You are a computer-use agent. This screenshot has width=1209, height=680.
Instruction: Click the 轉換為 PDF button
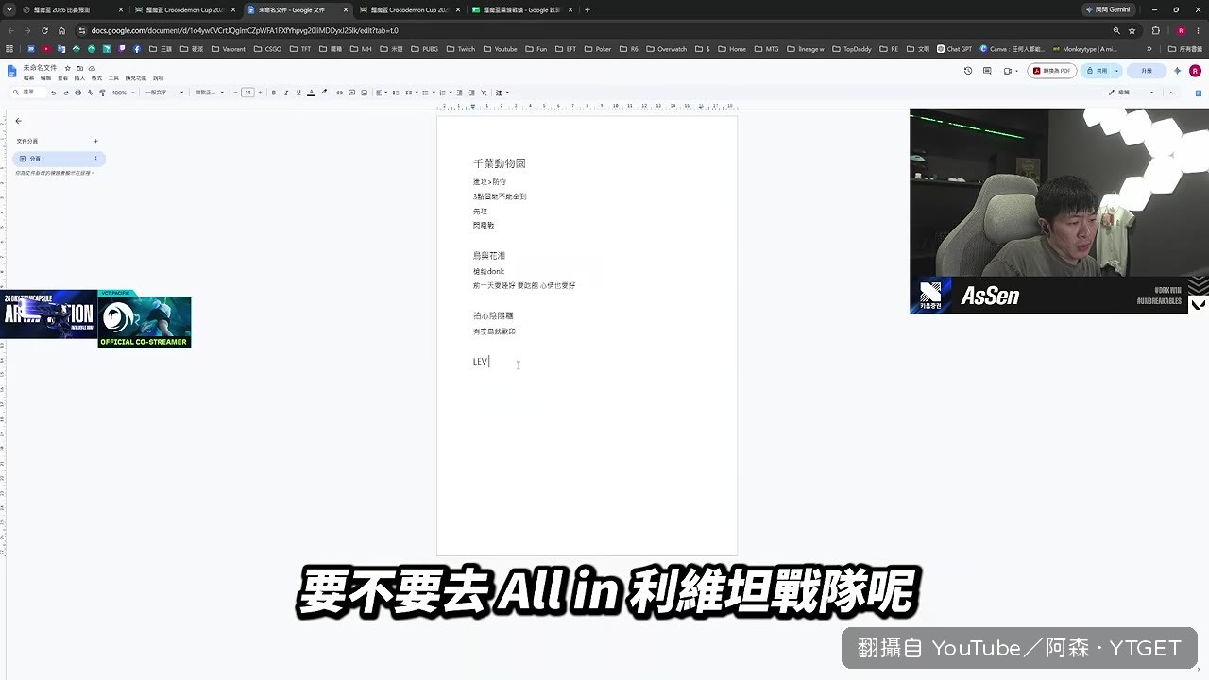pyautogui.click(x=1052, y=71)
